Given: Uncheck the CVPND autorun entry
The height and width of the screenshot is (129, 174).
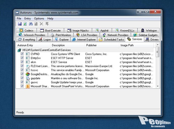Looking at the screenshot, I should [x=22, y=54].
